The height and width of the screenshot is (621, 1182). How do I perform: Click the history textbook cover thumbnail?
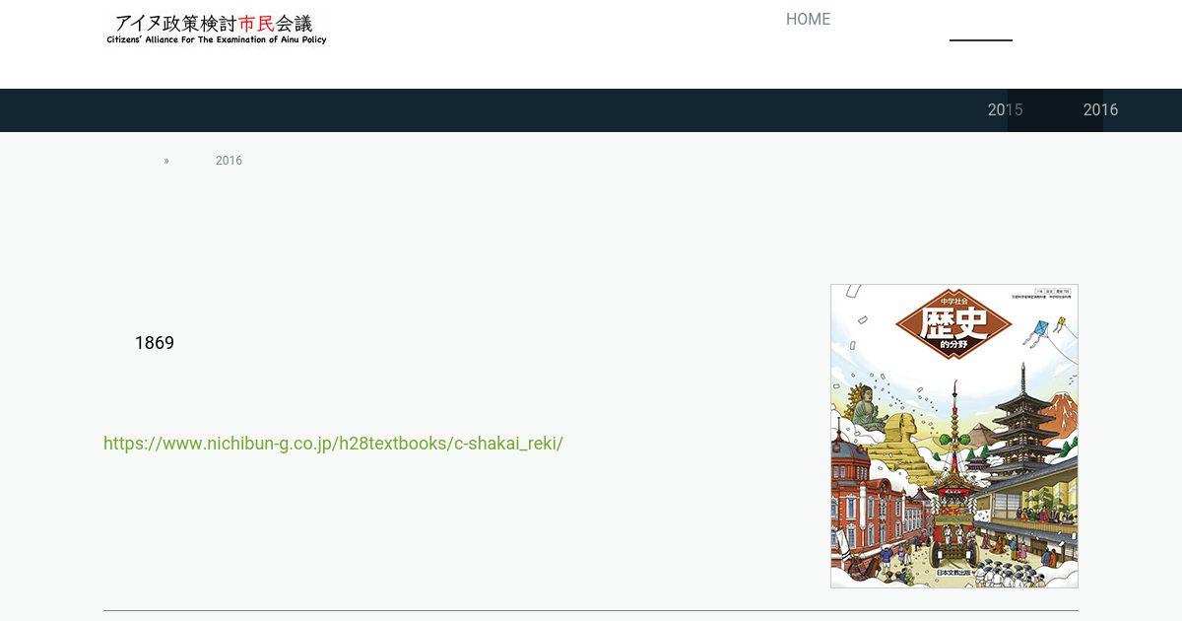pyautogui.click(x=953, y=436)
